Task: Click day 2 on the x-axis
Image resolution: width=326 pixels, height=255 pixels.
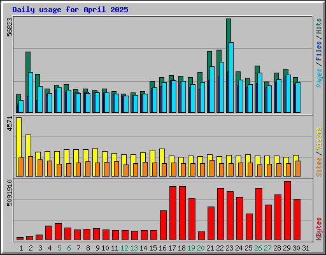Action: [31, 248]
